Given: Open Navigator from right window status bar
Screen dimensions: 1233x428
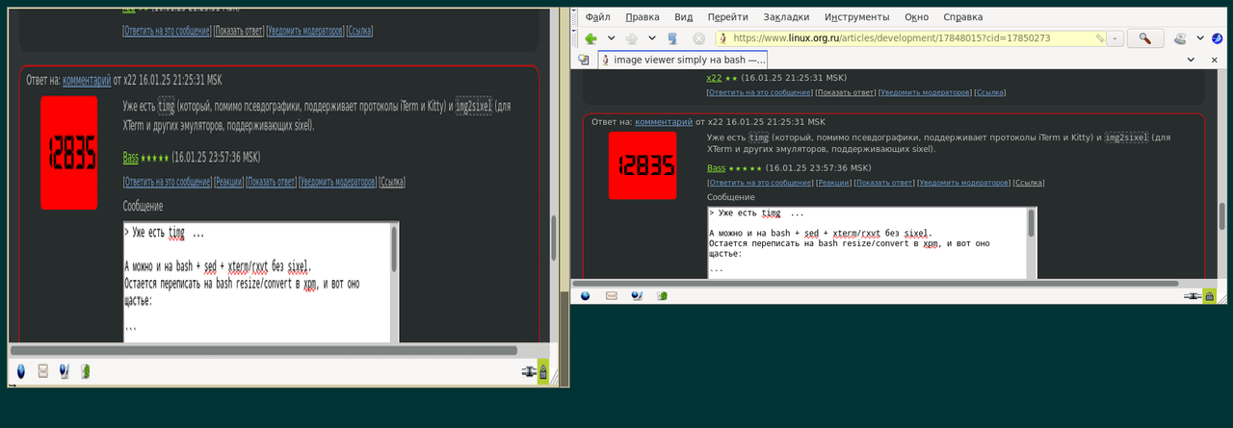Looking at the screenshot, I should tap(585, 296).
